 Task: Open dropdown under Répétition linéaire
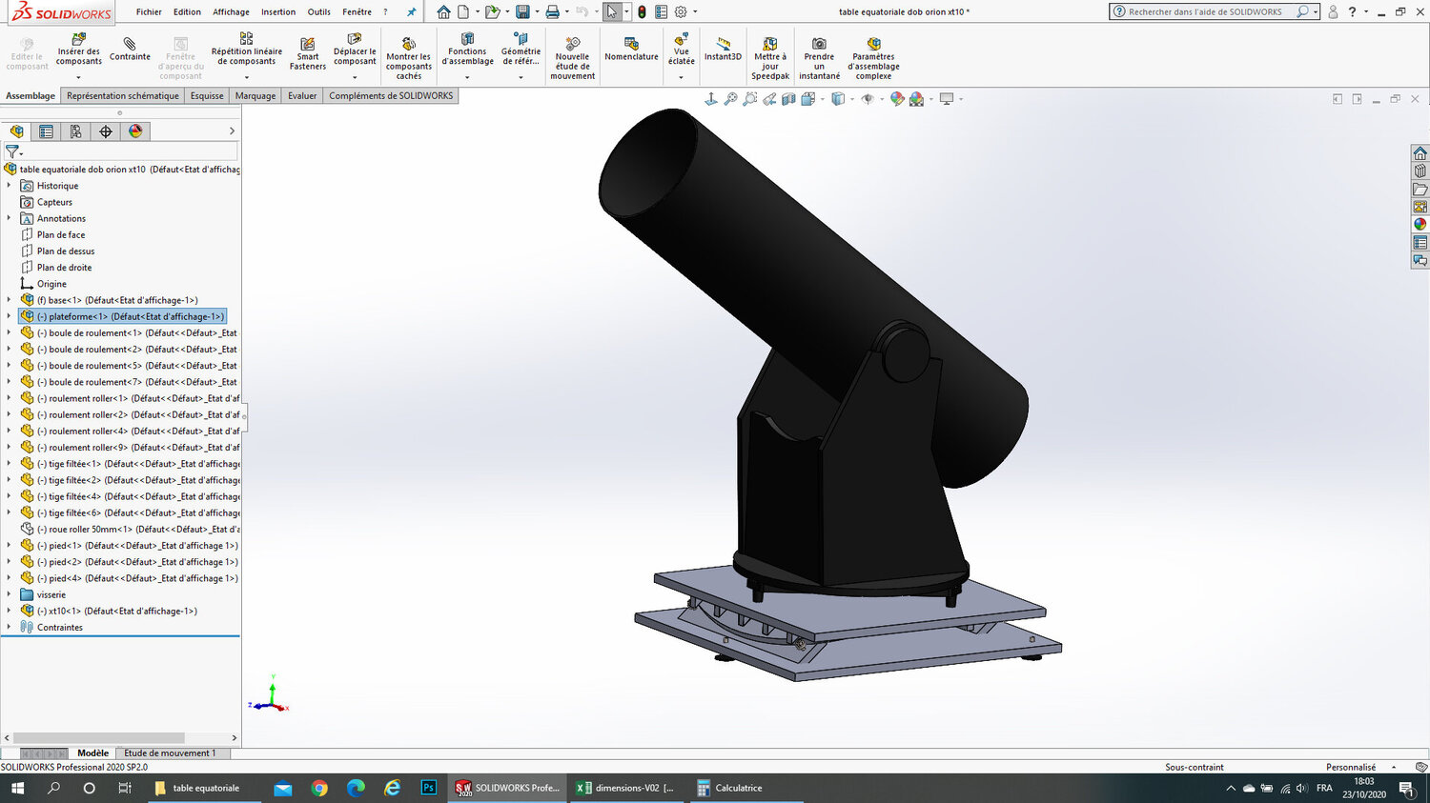tap(246, 77)
